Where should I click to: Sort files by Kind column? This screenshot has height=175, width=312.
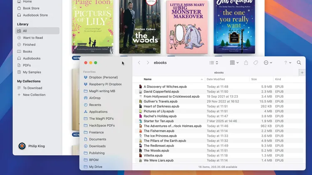(278, 79)
